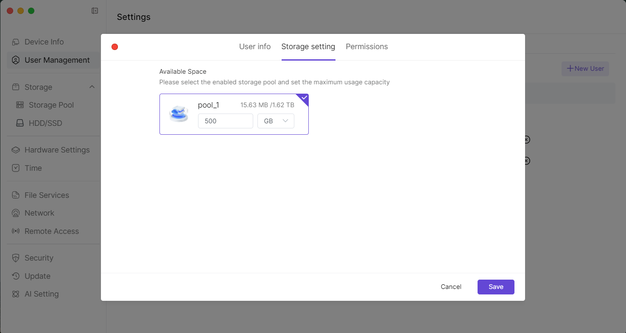Screen dimensions: 626x333
Task: Deselect the pool_1 checkmark corner
Action: click(x=304, y=98)
